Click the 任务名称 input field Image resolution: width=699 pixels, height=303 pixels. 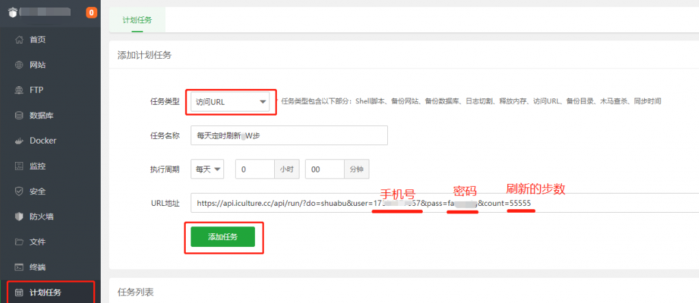point(289,135)
